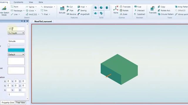Screen dimensions: 188x105
Task: Select the Revolve feature
Action: (x=71, y=14)
